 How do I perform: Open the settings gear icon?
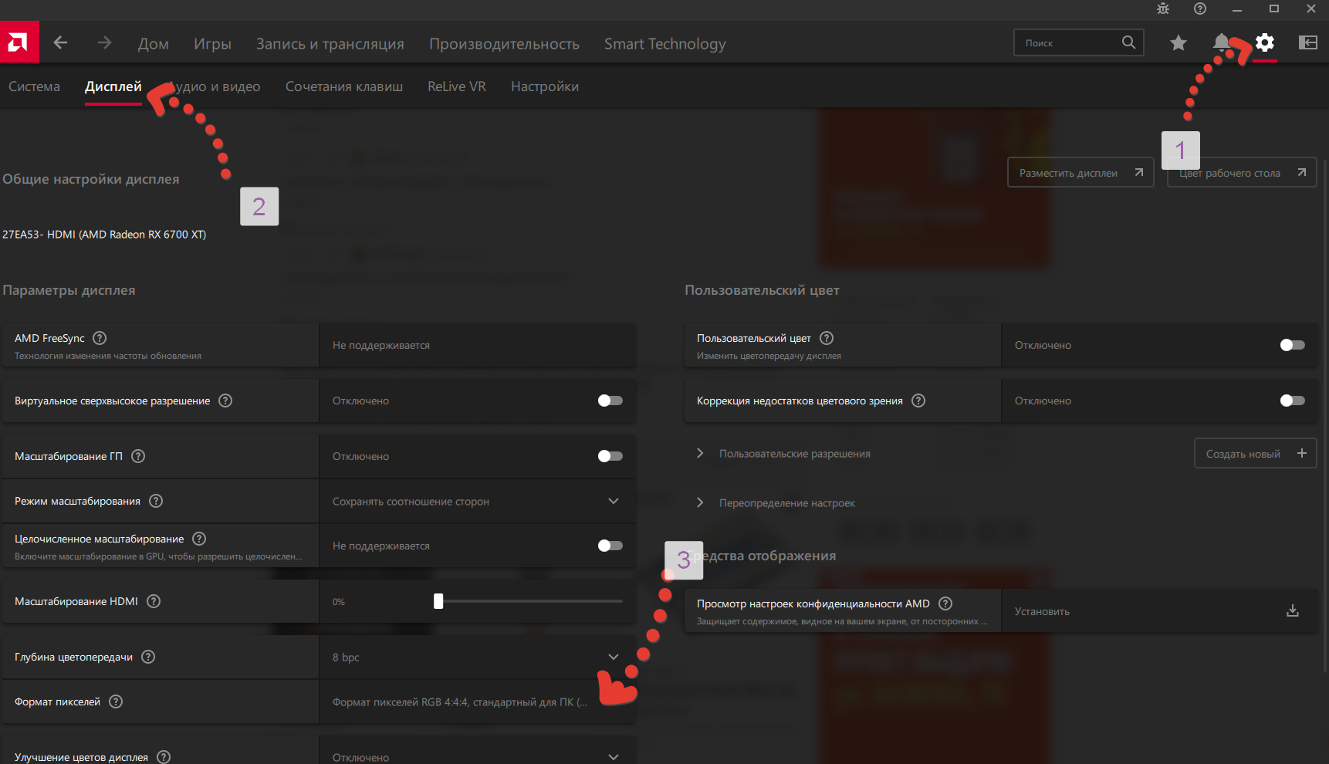[x=1264, y=43]
